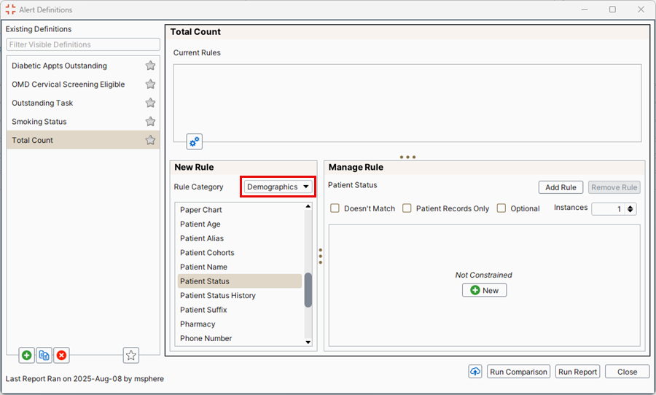Click the copy definition icon
656x395 pixels.
(44, 355)
